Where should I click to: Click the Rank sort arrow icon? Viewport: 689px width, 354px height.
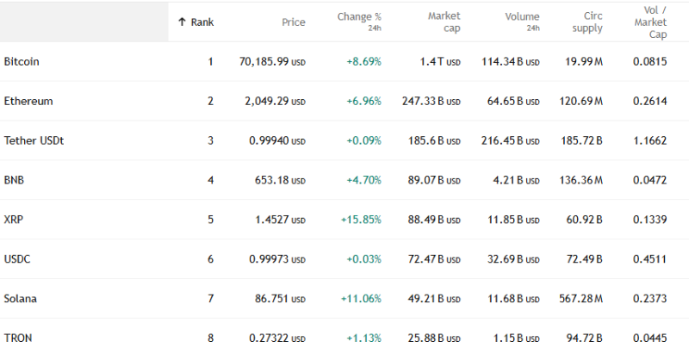coord(182,22)
